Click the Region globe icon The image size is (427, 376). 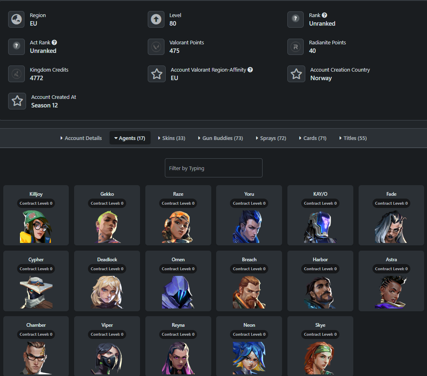16,20
